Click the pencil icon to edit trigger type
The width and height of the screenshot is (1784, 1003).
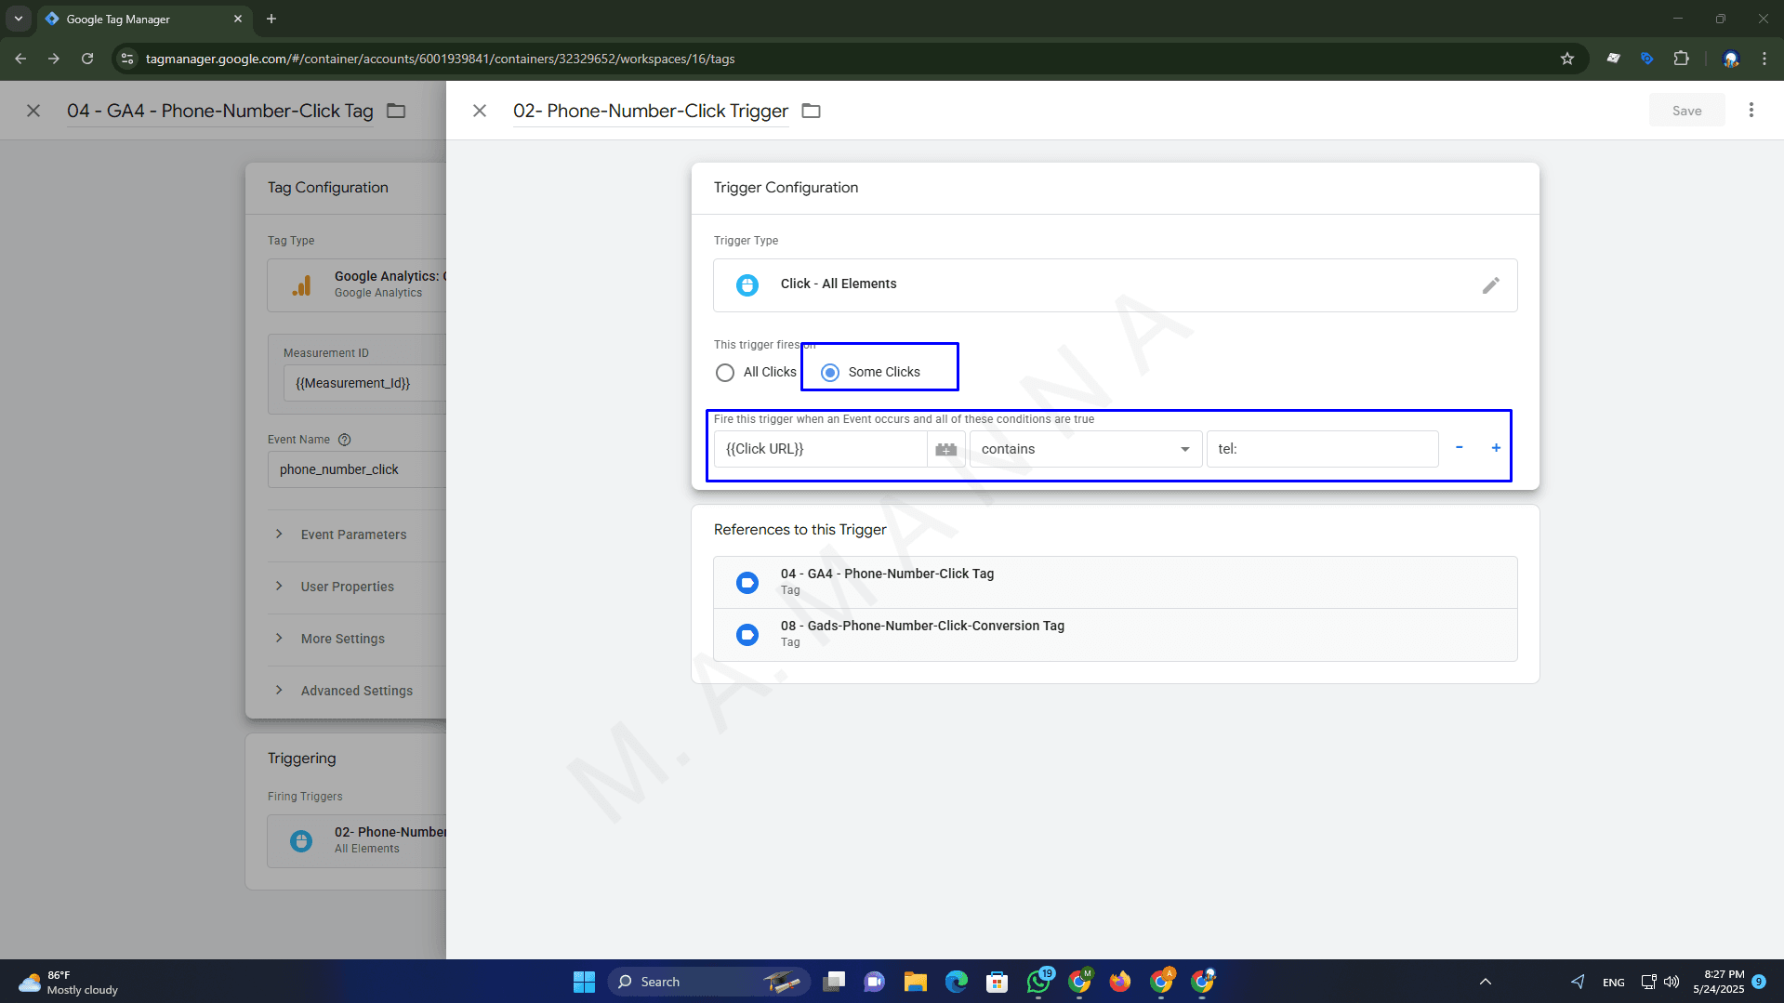(x=1490, y=285)
